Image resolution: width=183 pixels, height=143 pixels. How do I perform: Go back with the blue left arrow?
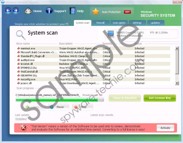click(x=8, y=11)
